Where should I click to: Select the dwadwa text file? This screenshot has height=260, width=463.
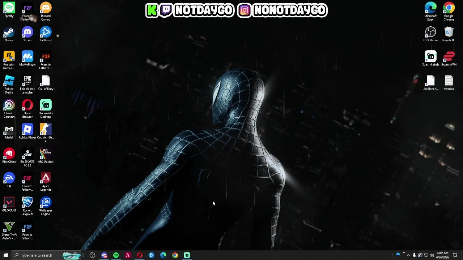(449, 83)
